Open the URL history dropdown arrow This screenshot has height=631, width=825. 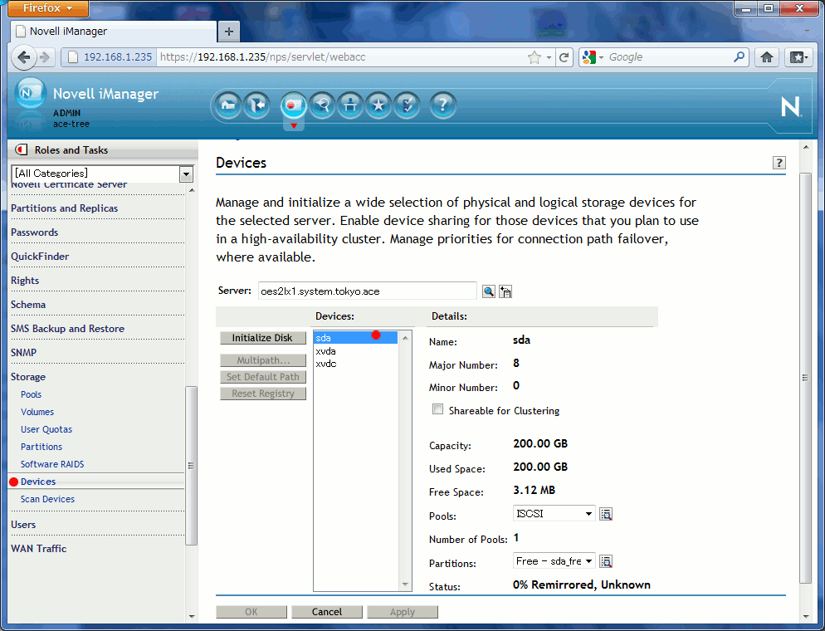point(549,56)
